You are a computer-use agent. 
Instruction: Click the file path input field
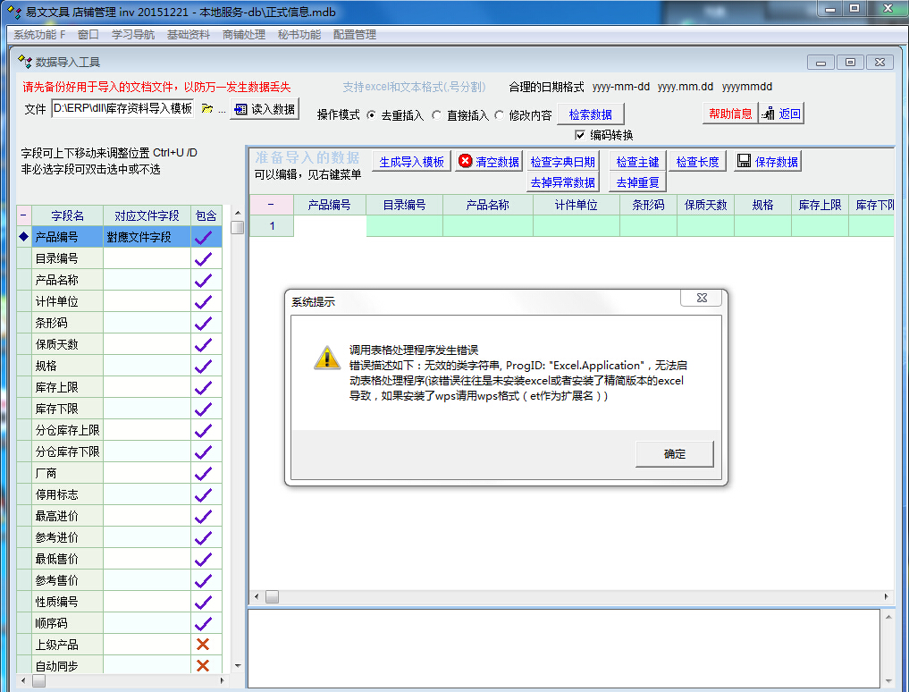[122, 109]
